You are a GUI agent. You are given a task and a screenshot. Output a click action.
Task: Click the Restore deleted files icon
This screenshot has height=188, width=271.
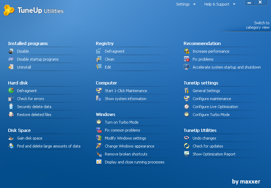click(11, 114)
